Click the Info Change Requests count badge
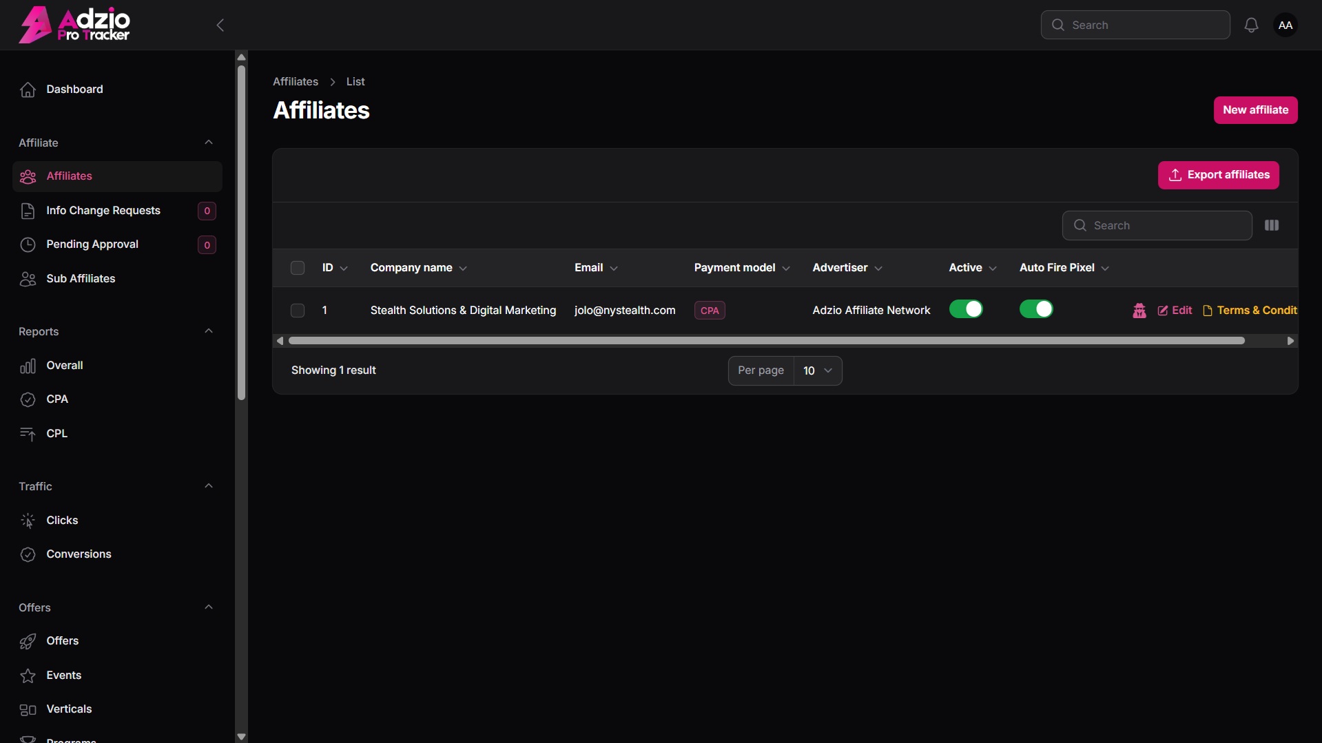This screenshot has width=1322, height=743. coord(207,211)
